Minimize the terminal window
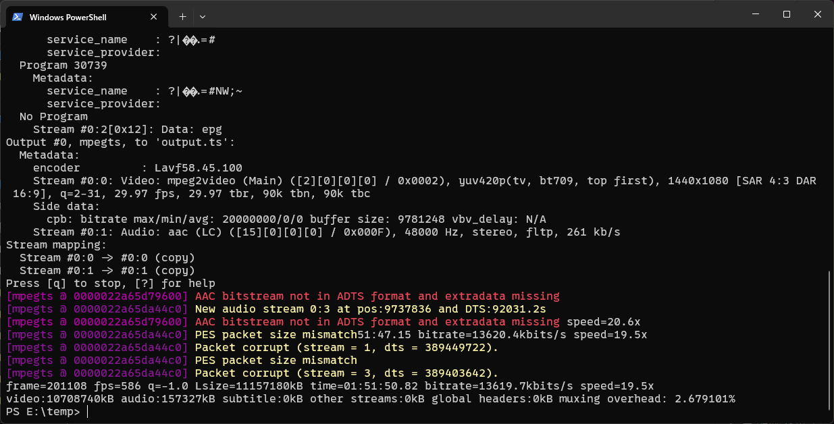The height and width of the screenshot is (424, 834). [755, 15]
